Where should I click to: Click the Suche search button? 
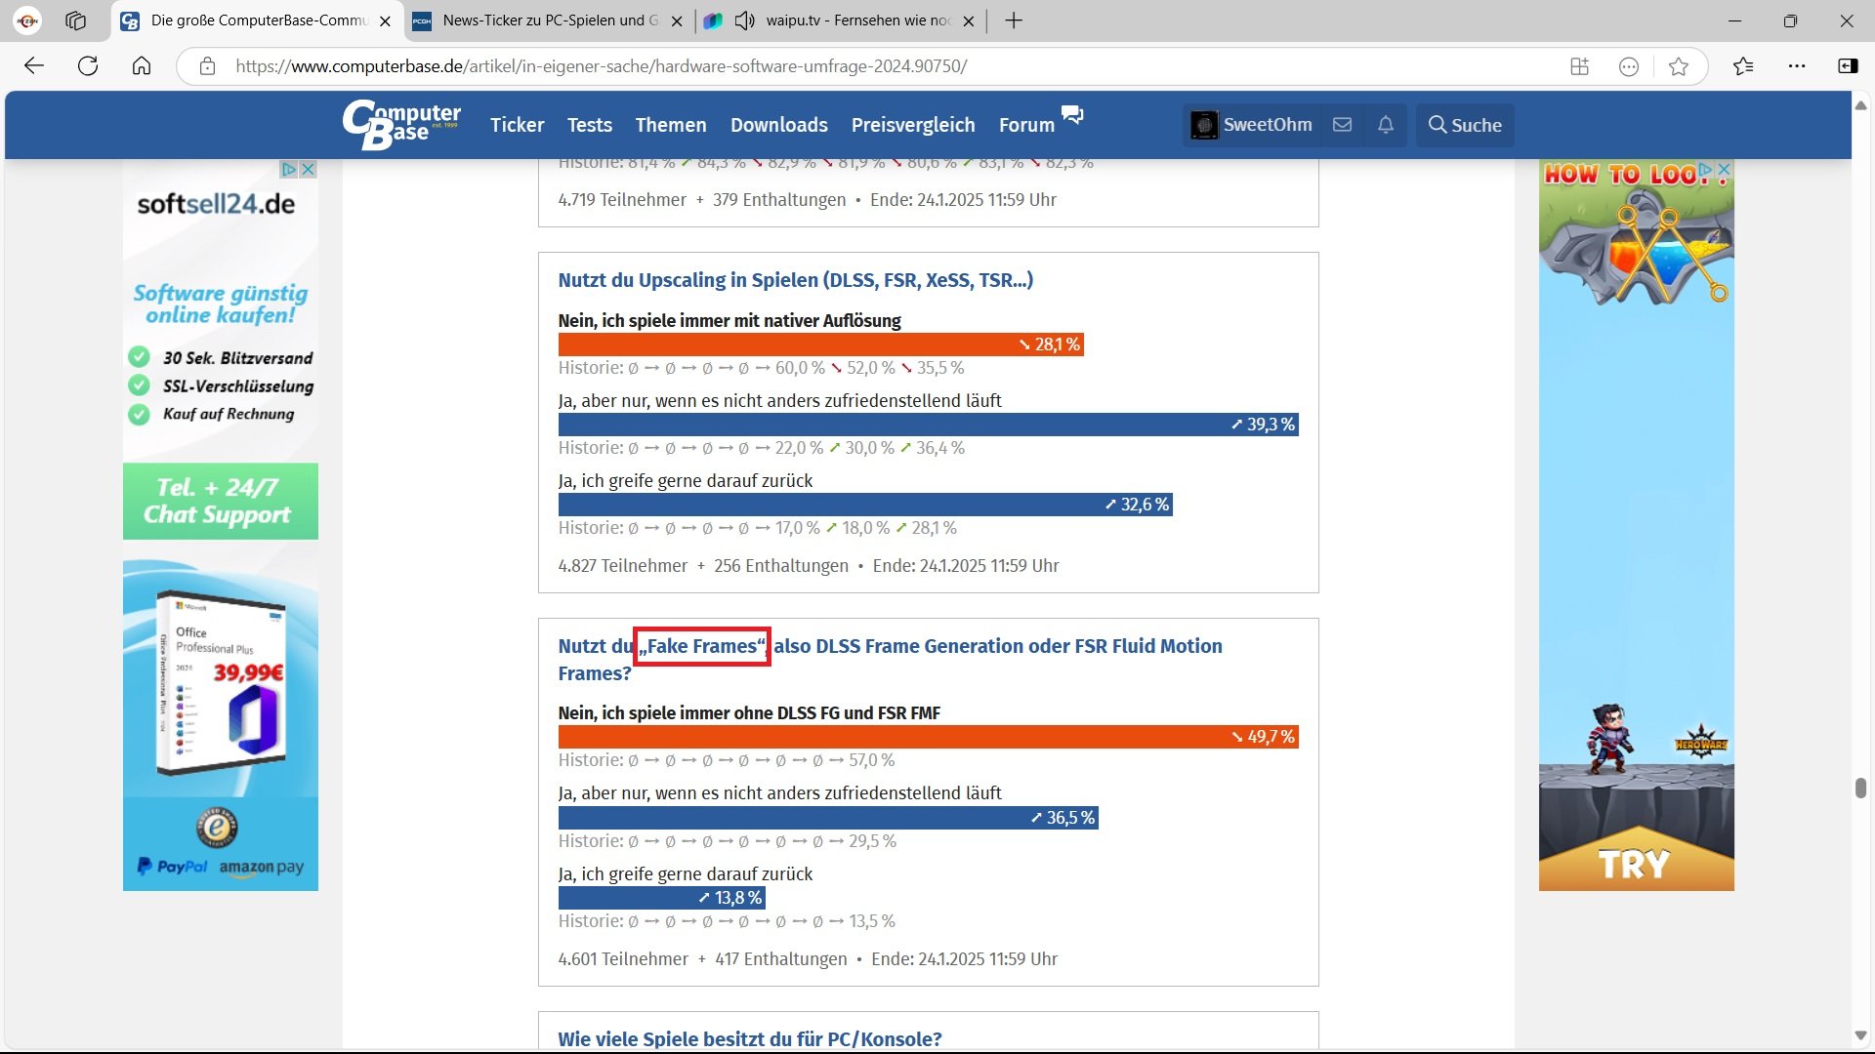coord(1465,125)
